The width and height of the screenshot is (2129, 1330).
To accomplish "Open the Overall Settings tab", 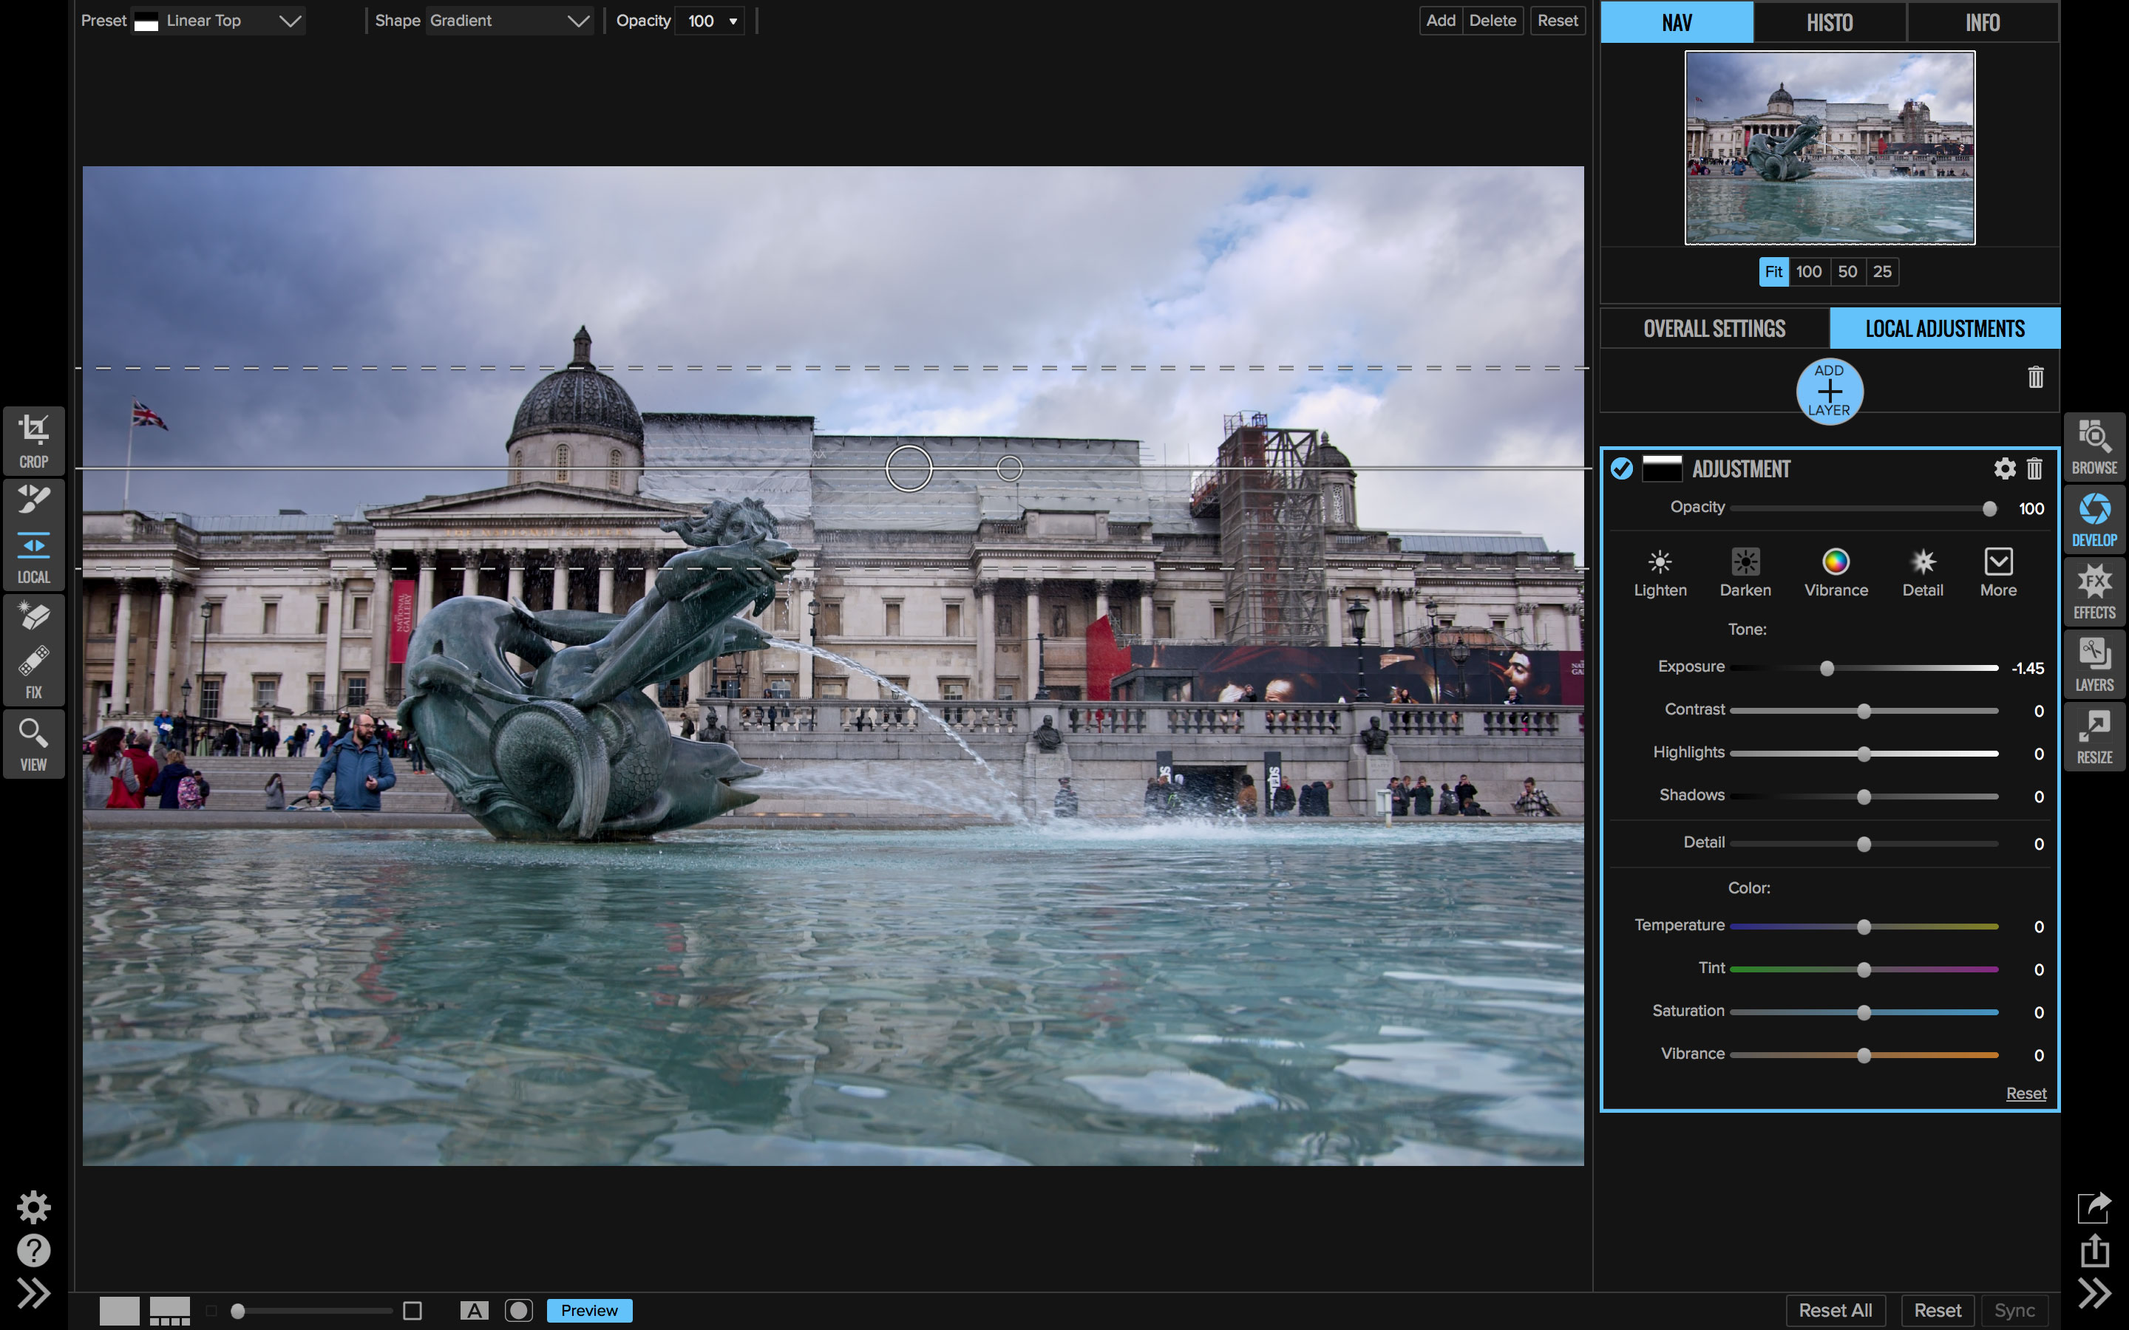I will tap(1714, 328).
